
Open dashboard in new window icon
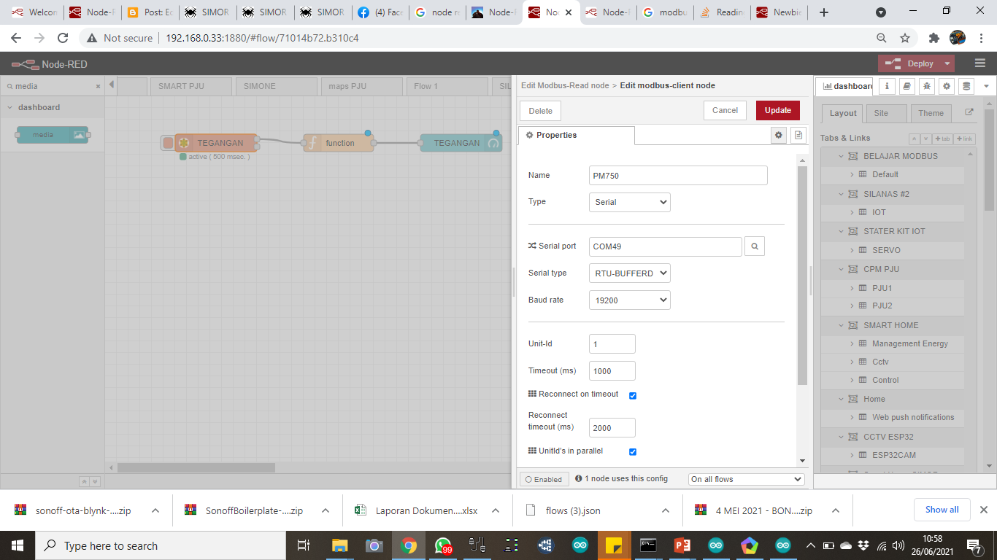pos(969,113)
